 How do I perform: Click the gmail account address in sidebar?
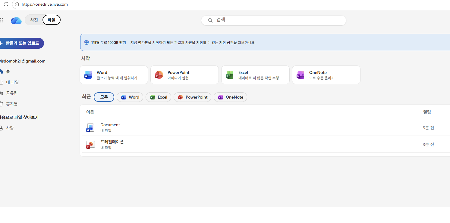[23, 61]
